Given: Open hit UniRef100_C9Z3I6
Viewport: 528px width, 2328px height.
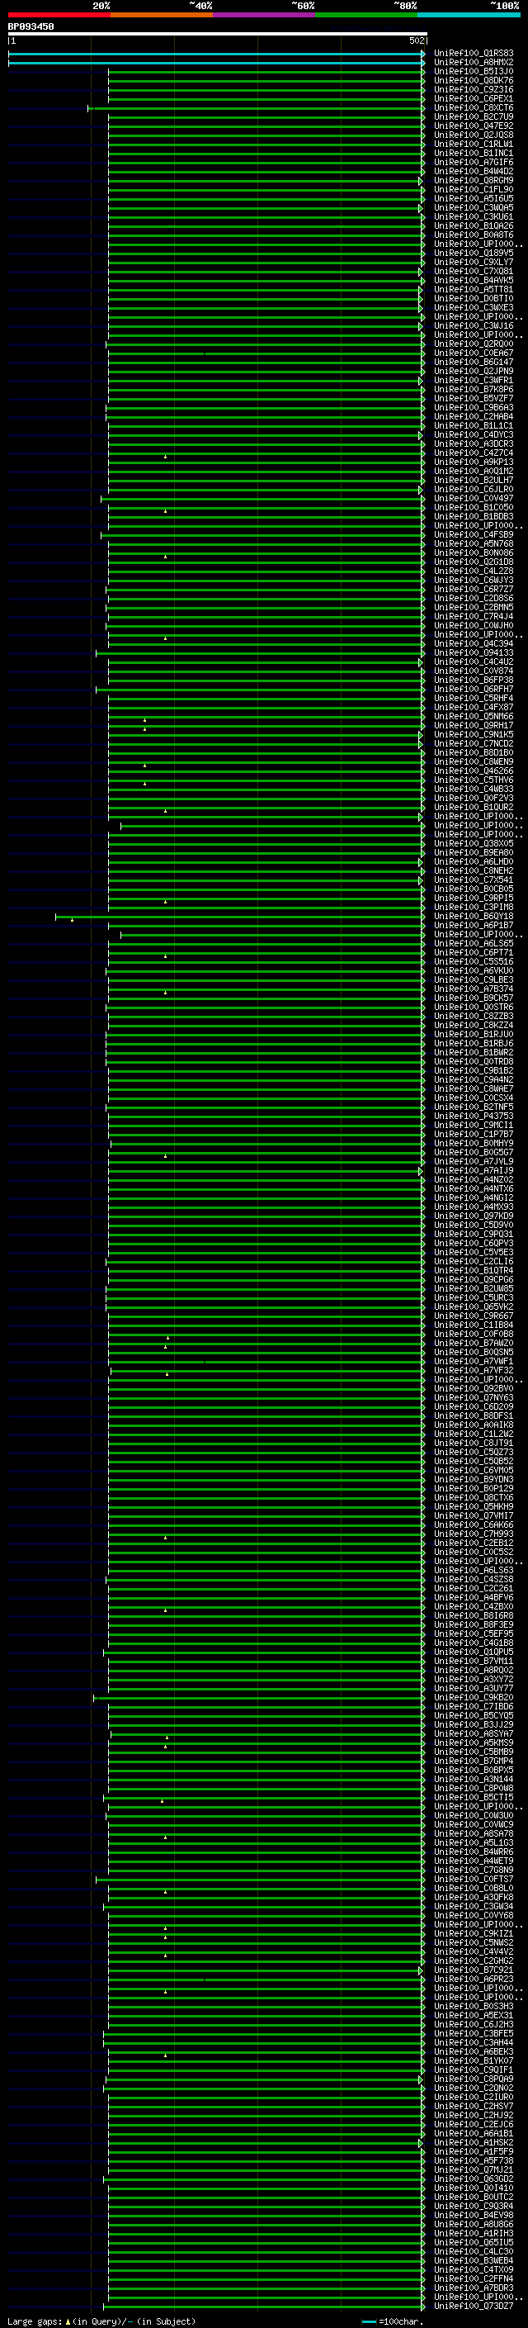Looking at the screenshot, I should pyautogui.click(x=473, y=89).
